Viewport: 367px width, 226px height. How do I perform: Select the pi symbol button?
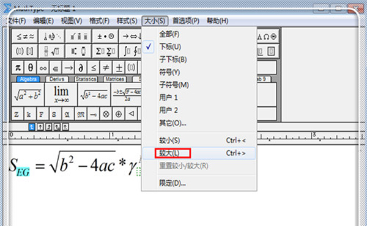click(x=18, y=68)
